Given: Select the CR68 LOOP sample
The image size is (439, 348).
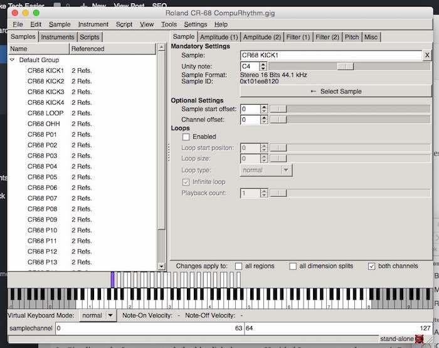Looking at the screenshot, I should [x=45, y=113].
